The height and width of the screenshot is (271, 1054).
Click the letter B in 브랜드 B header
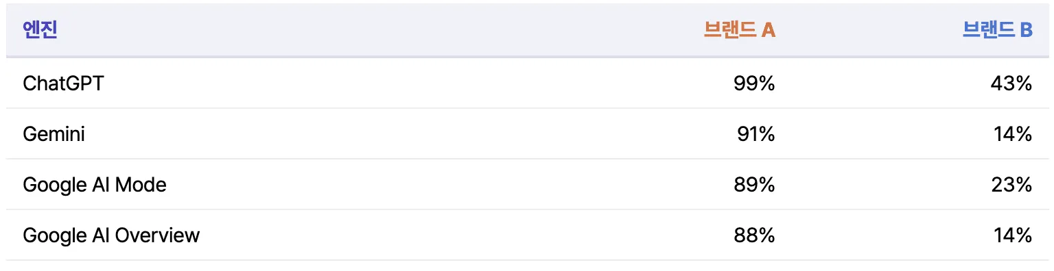point(1026,30)
